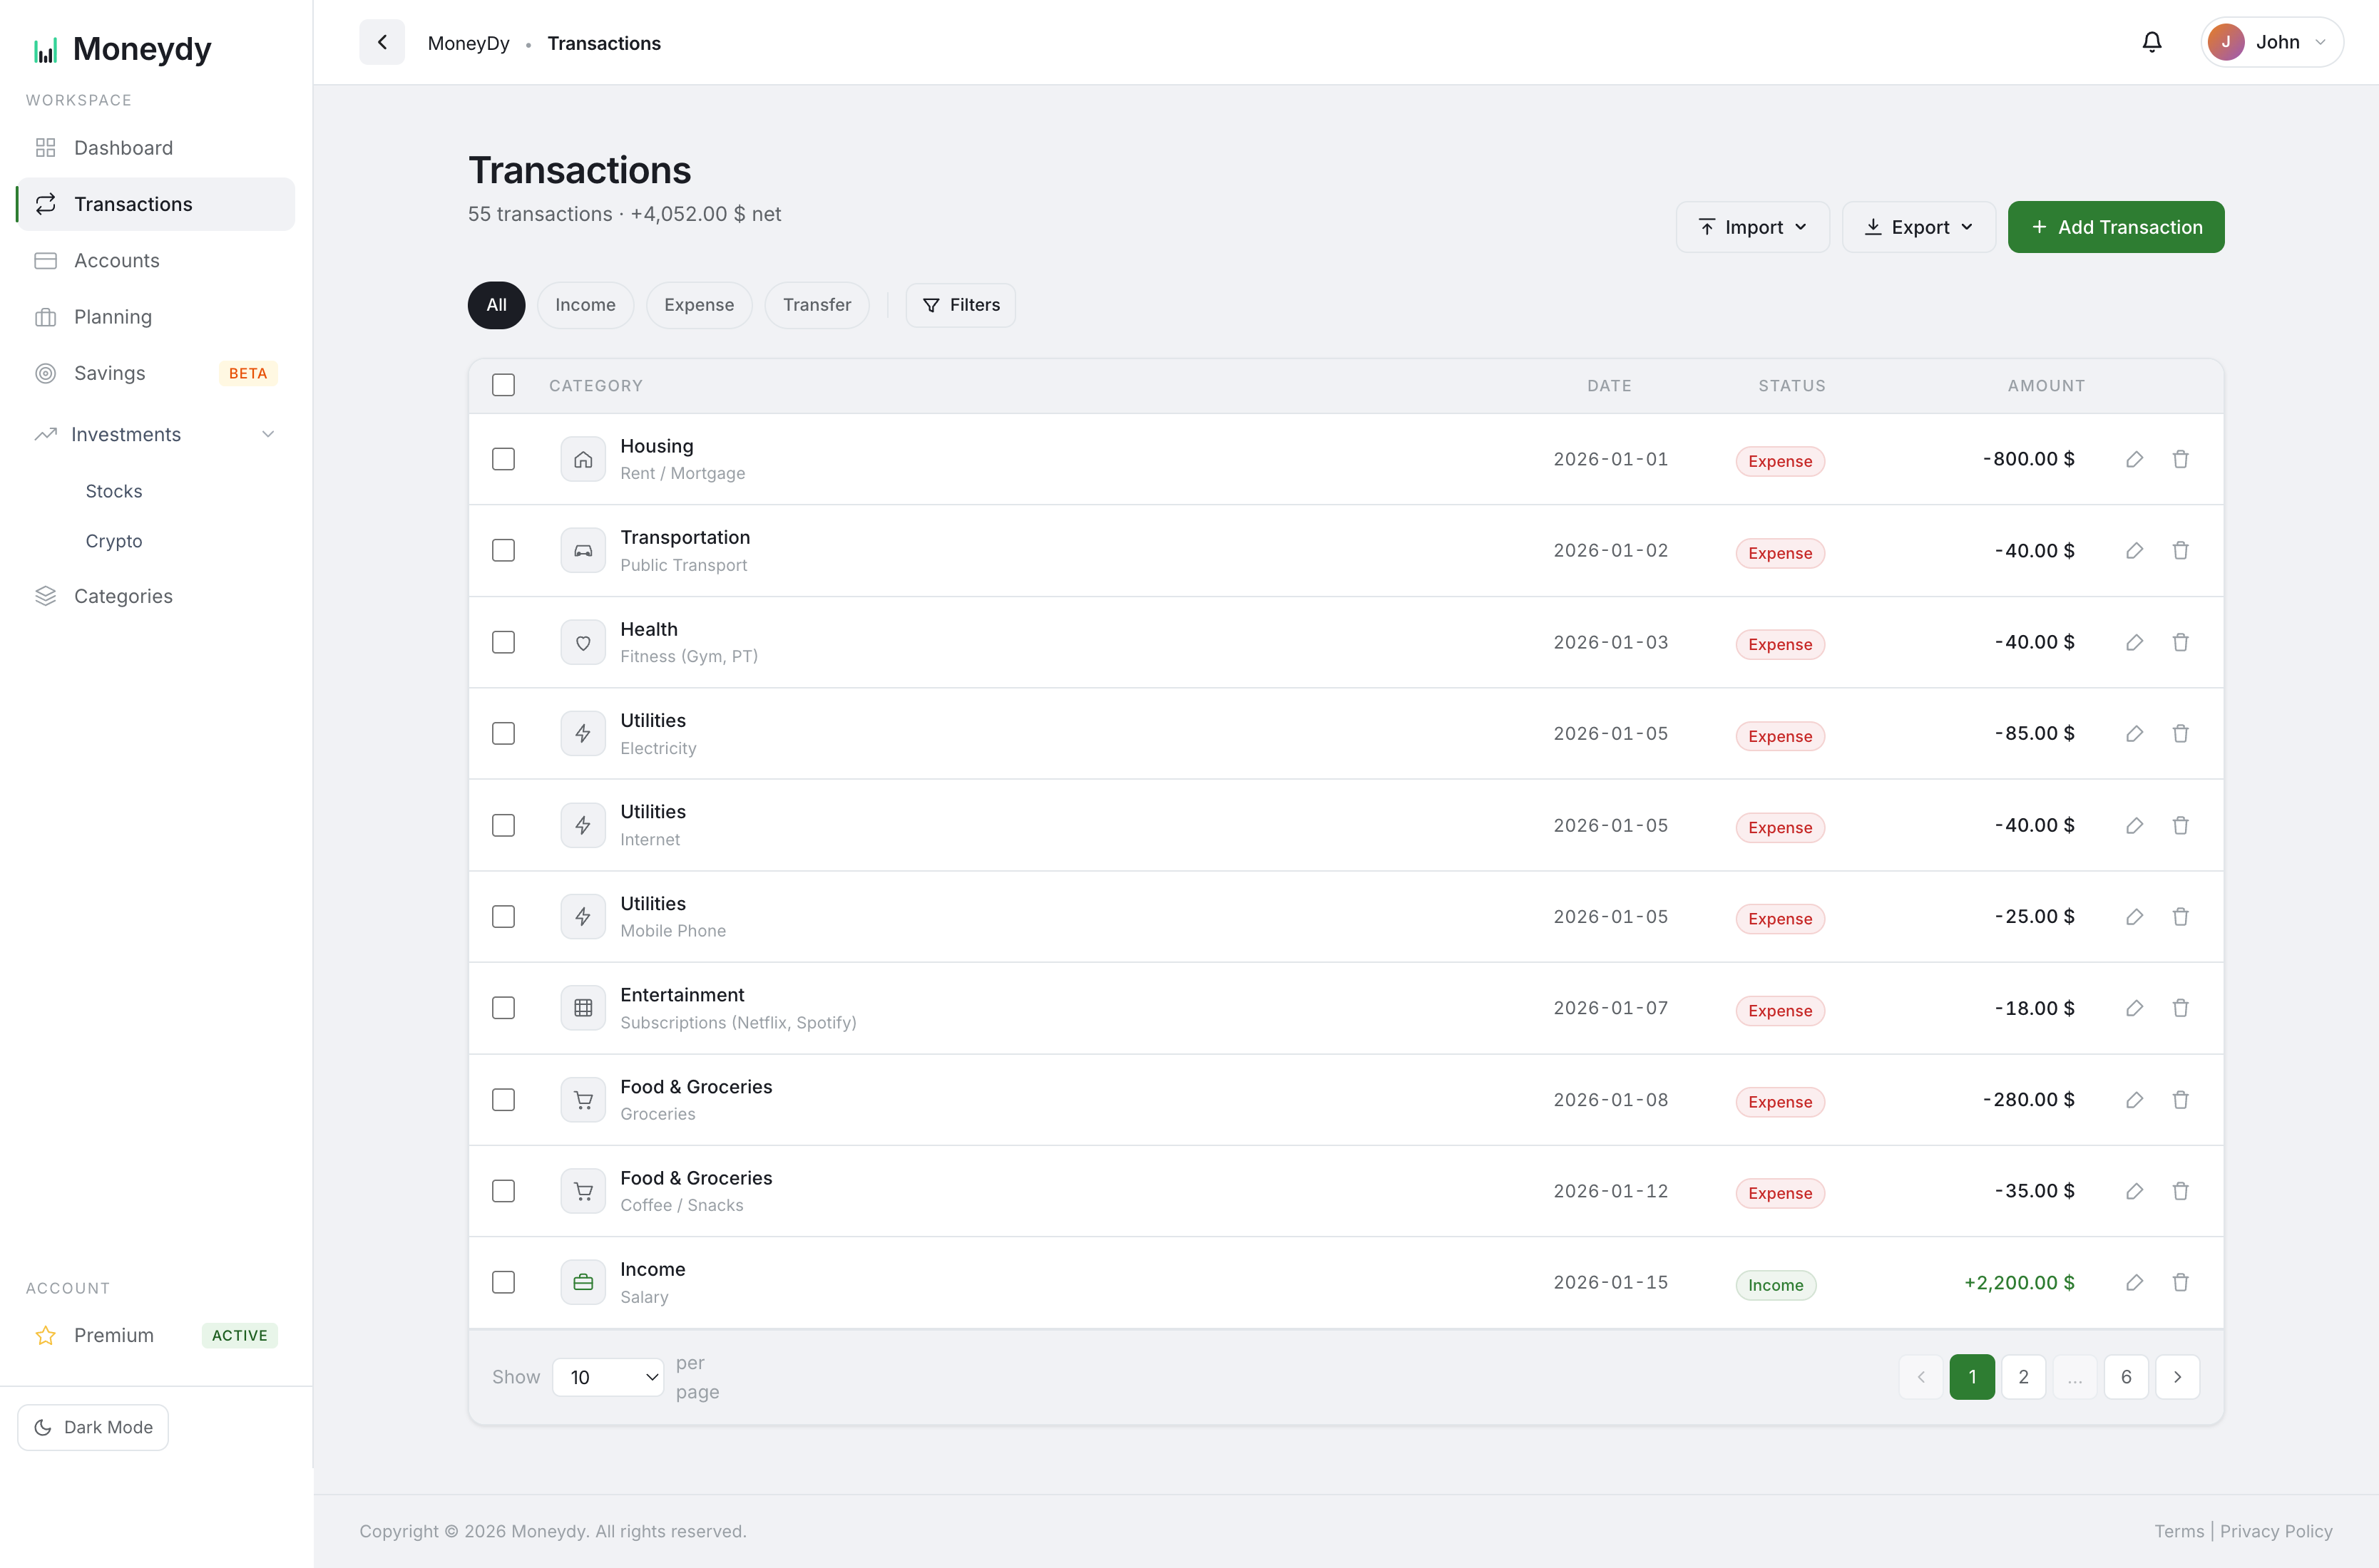Delete the Utilities Mobile Phone transaction
This screenshot has width=2379, height=1568.
click(x=2181, y=917)
